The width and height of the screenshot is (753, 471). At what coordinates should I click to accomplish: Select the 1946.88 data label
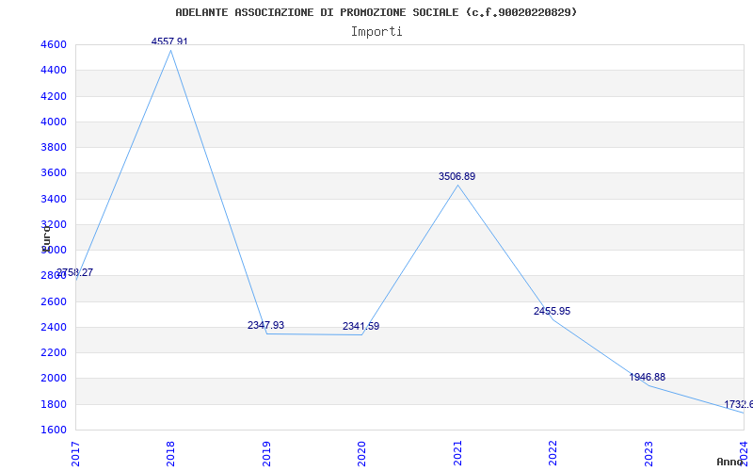(648, 378)
